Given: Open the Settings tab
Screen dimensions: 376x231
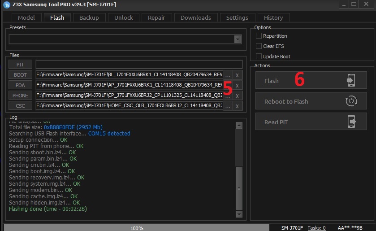Looking at the screenshot, I should [237, 17].
